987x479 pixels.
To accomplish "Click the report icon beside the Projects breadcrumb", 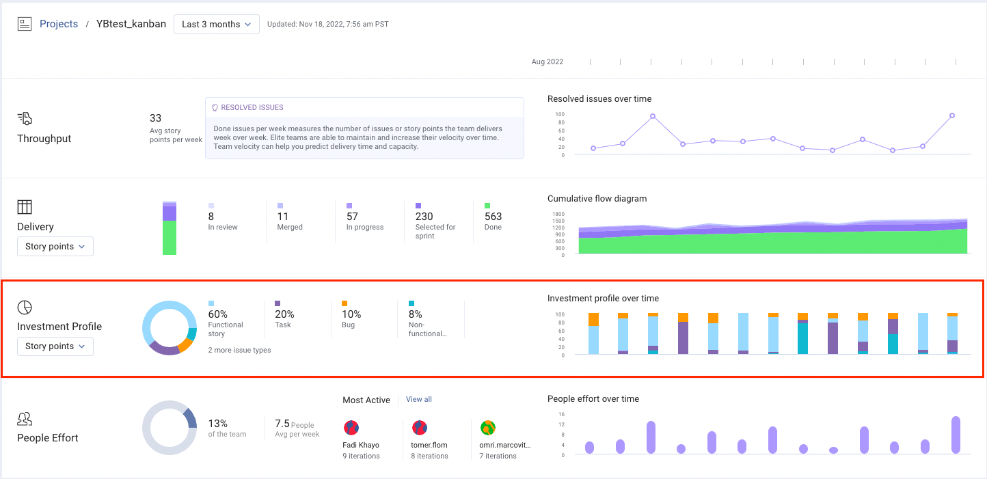I will [24, 23].
